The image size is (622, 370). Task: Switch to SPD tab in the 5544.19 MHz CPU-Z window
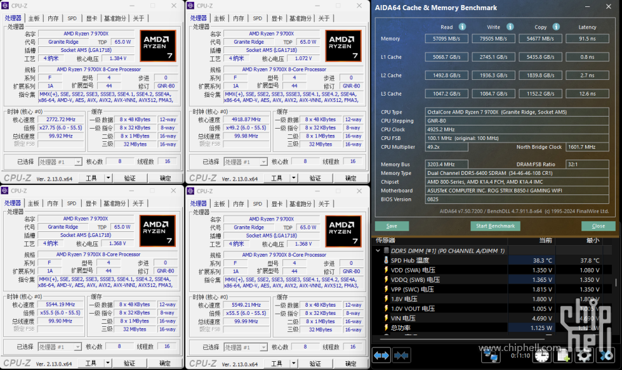pyautogui.click(x=71, y=203)
